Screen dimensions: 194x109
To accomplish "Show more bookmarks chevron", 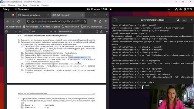I will click(x=106, y=27).
